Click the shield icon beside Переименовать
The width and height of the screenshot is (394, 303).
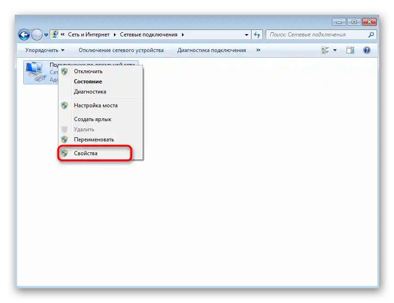point(64,140)
